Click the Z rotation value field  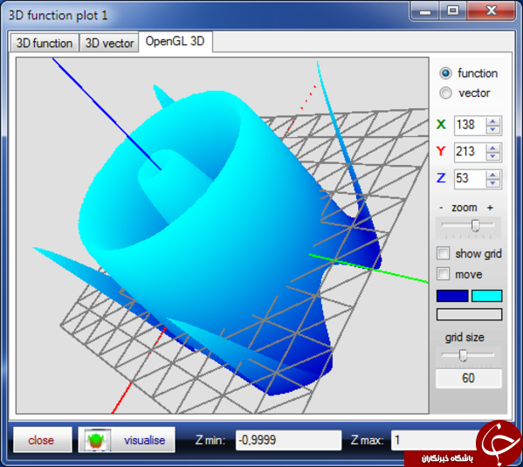coord(470,179)
